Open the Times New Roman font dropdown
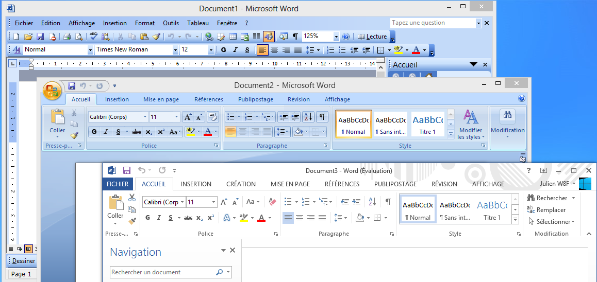Screen dimensions: 597x282 click(x=175, y=49)
